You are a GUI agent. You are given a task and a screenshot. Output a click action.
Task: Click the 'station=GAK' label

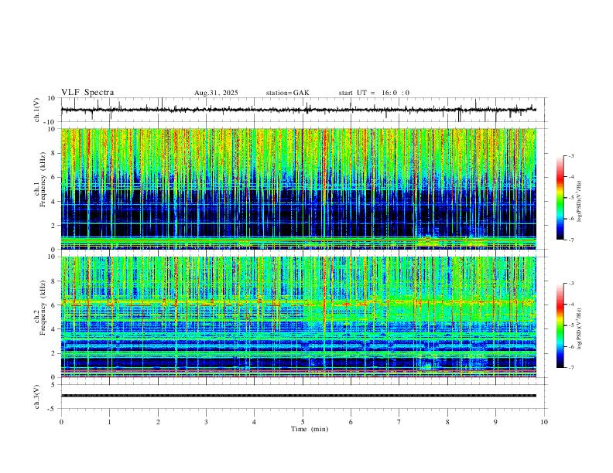288,93
